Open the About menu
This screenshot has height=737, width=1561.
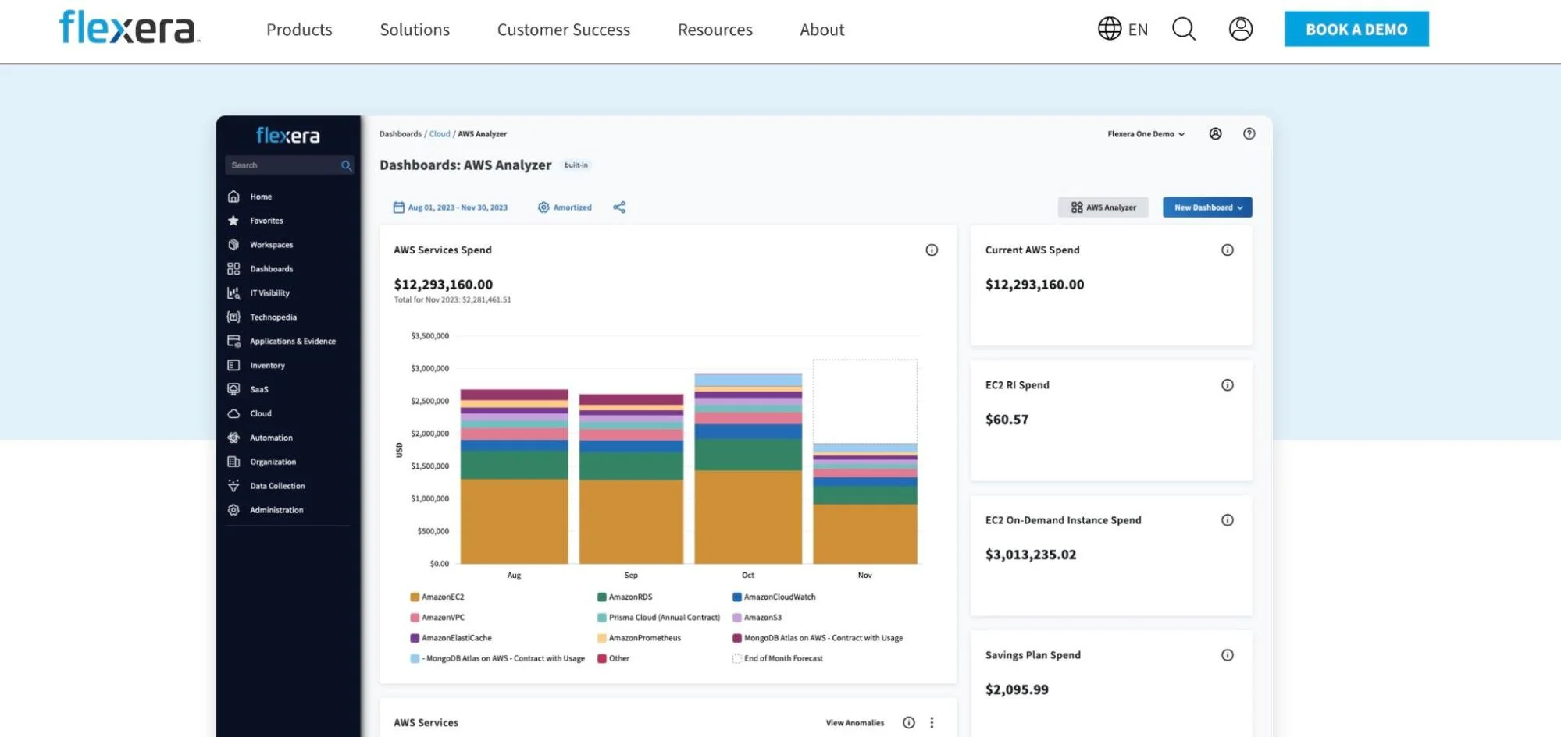click(822, 30)
